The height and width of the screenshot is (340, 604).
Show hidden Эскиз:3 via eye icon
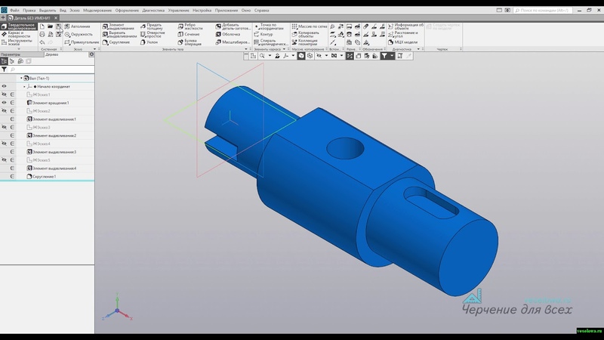tap(4, 127)
